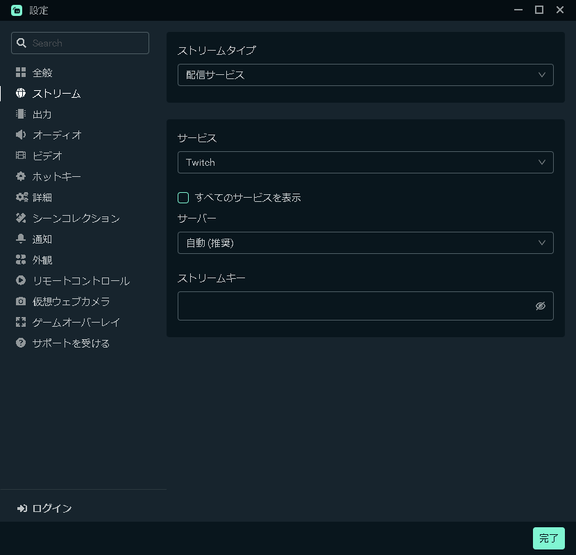This screenshot has width=576, height=555.
Task: Click the 完了 (Done) button
Action: click(x=549, y=538)
